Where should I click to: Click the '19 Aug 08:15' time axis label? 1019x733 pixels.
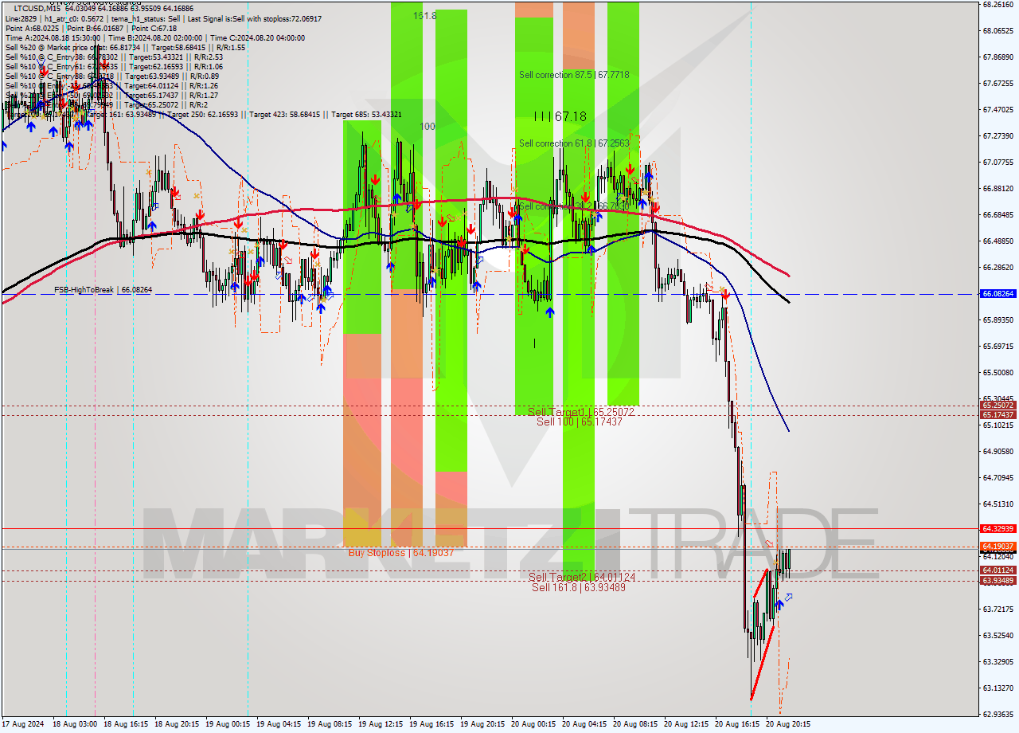(330, 724)
